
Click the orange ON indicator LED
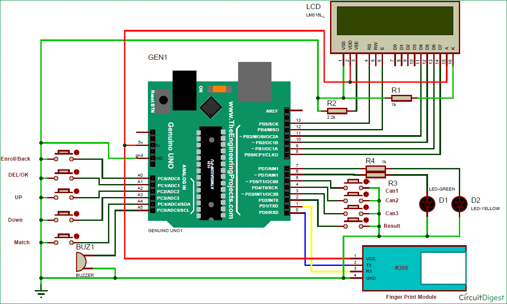[219, 89]
